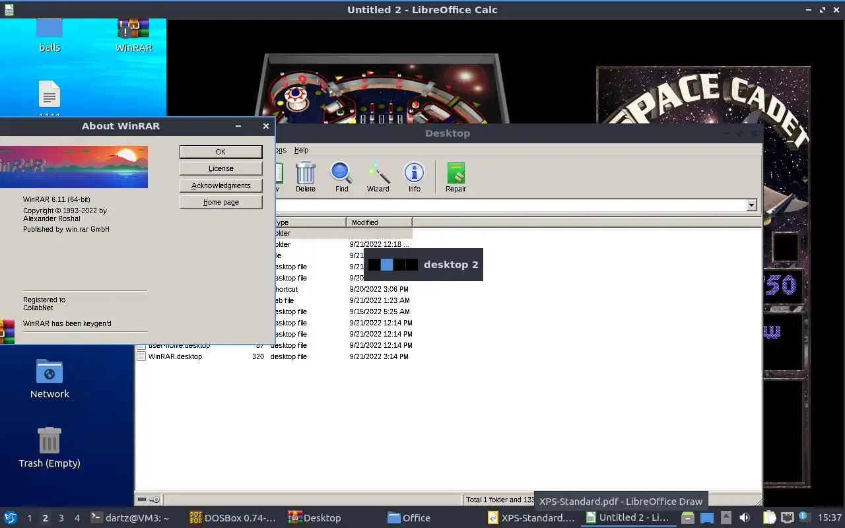The height and width of the screenshot is (528, 845).
Task: Sort by the Modified column header
Action: 379,222
